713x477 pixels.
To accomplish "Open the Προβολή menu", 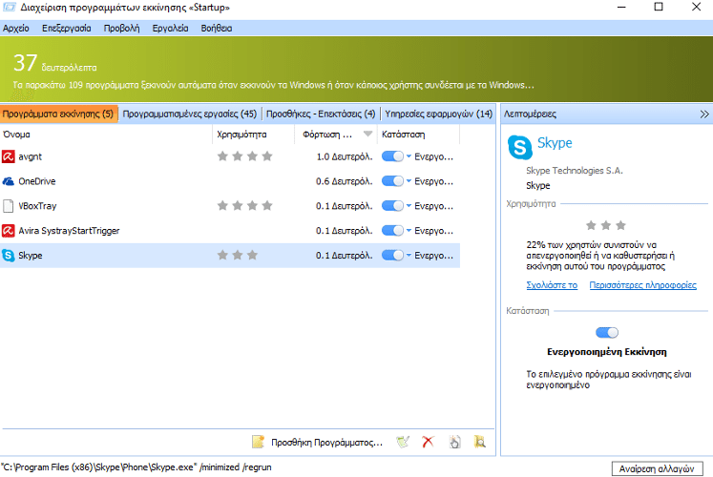I will (121, 29).
